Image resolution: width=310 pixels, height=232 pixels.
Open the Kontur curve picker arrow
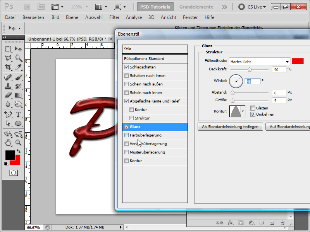243,111
